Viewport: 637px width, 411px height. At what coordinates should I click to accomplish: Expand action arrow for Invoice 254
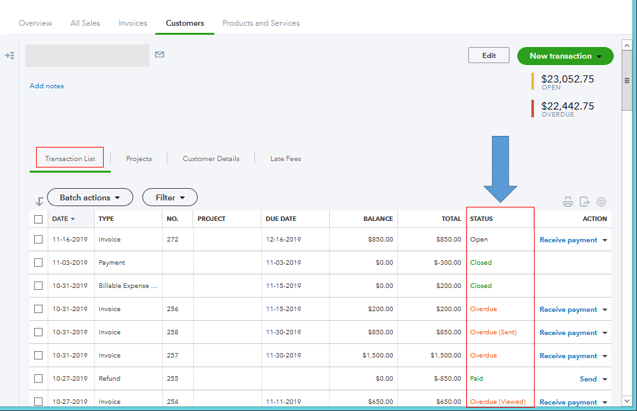[x=605, y=402]
